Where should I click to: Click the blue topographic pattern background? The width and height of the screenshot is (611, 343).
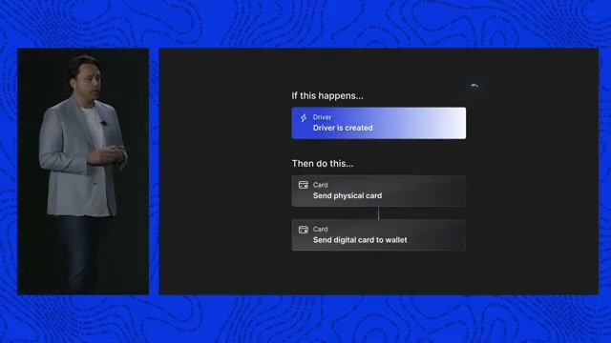point(304,23)
